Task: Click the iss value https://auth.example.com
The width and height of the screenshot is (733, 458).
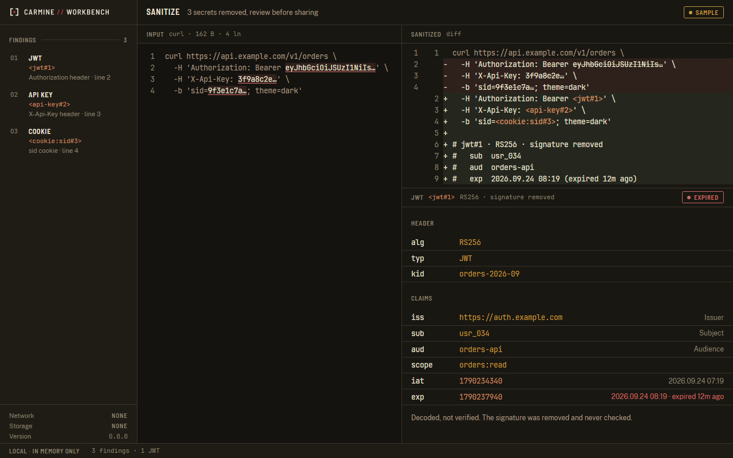Action: 511,318
